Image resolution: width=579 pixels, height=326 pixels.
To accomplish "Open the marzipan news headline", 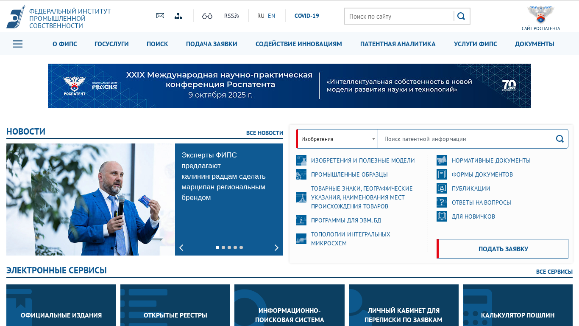I will click(223, 176).
